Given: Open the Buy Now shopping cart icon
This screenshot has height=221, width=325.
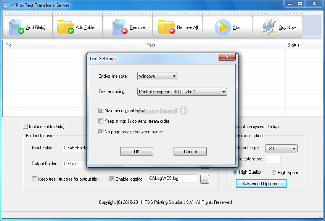Looking at the screenshot, I should (269, 27).
